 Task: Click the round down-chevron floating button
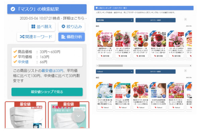point(78,116)
